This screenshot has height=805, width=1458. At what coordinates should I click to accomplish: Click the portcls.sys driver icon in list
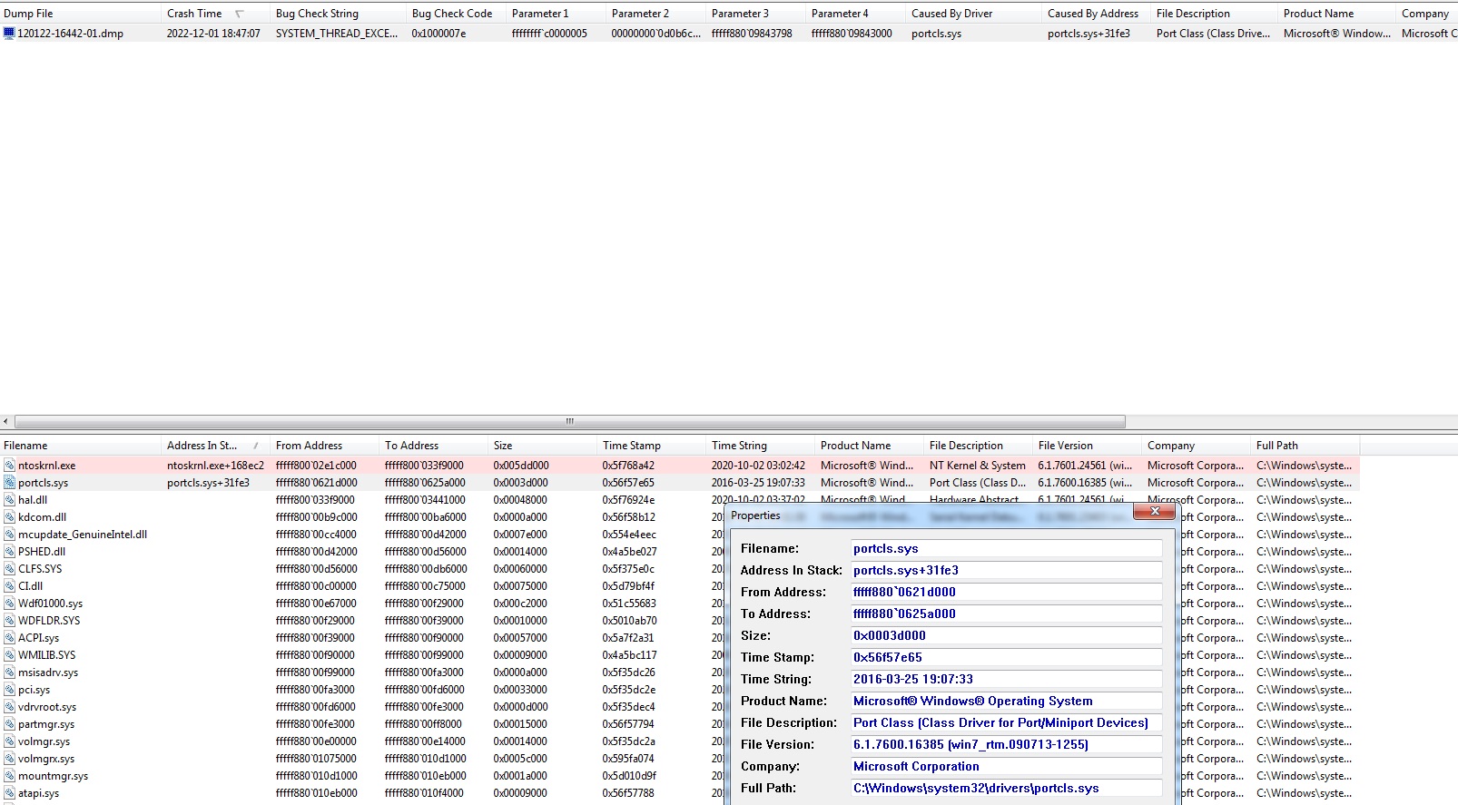[x=9, y=483]
